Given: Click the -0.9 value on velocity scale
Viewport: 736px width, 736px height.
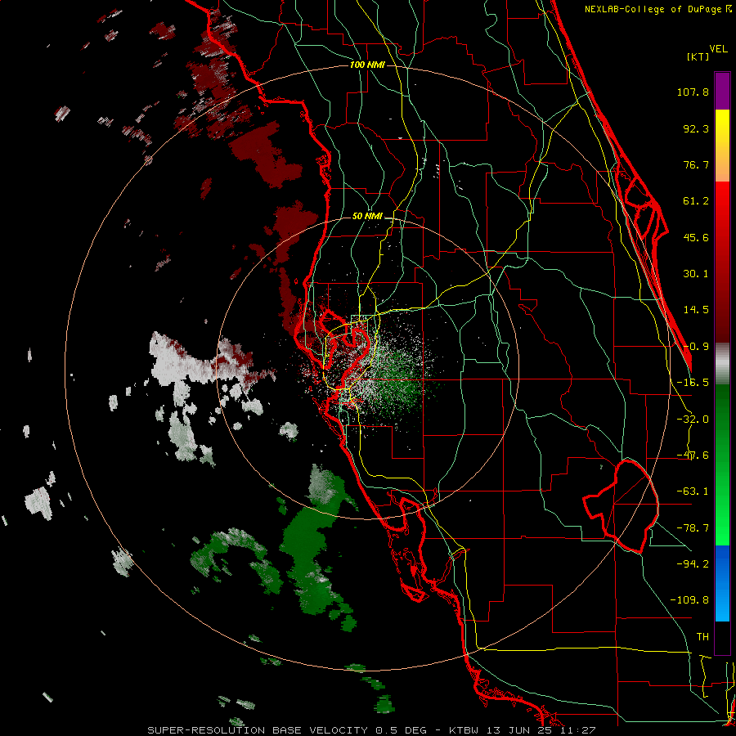Looking at the screenshot, I should click(x=696, y=347).
